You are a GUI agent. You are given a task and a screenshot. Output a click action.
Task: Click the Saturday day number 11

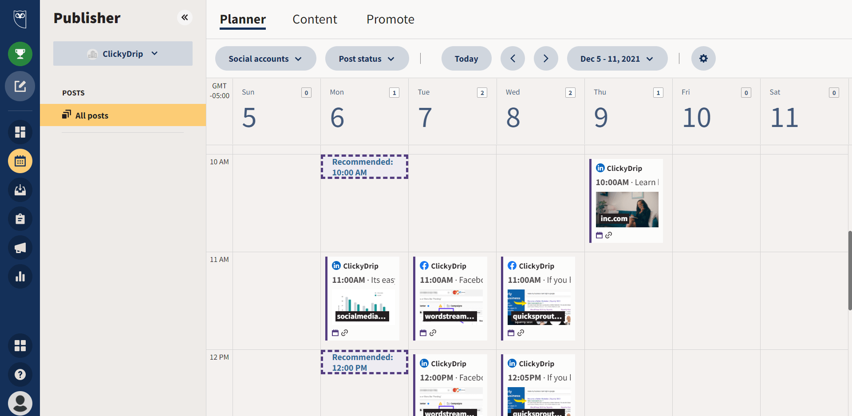(785, 118)
